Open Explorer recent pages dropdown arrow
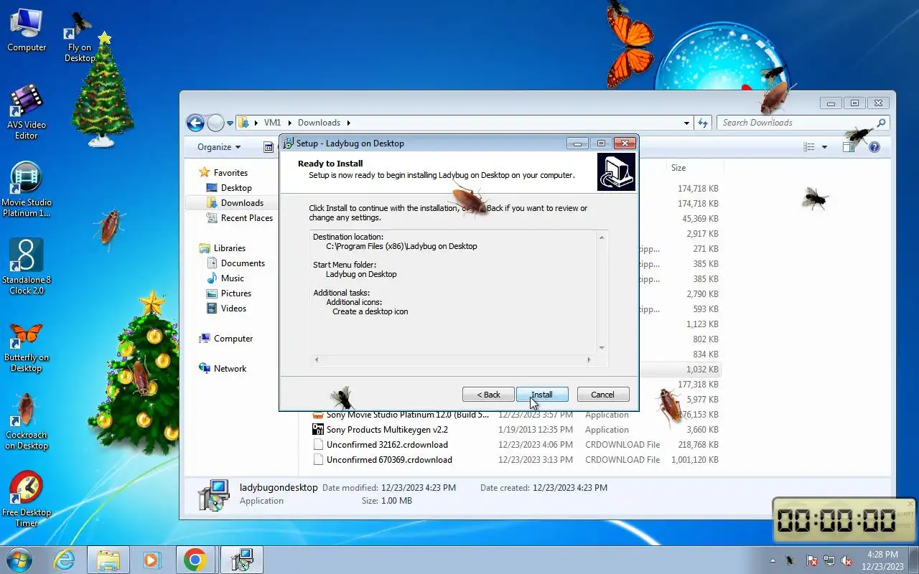 (230, 123)
